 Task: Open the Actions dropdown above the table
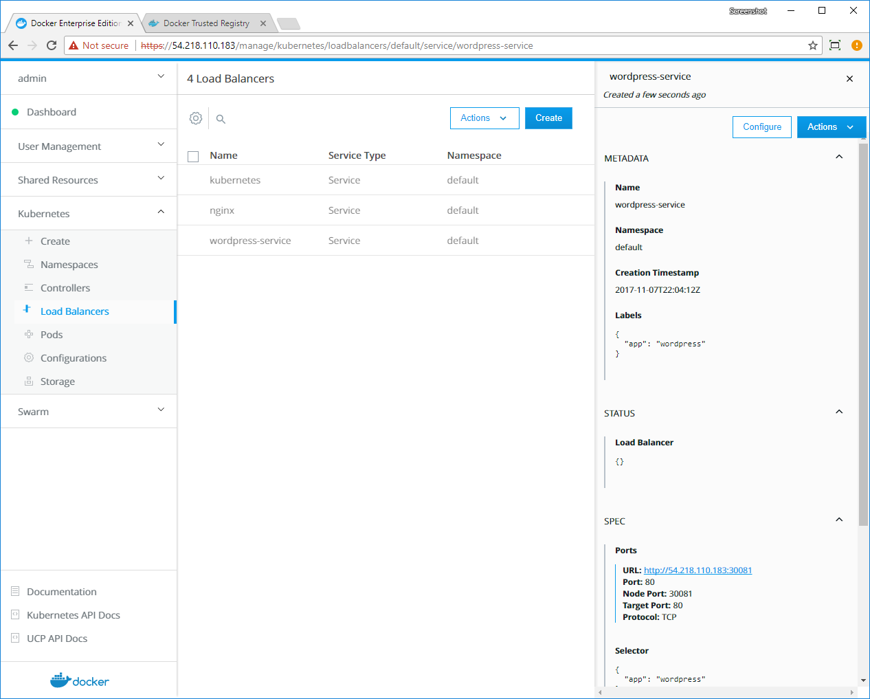[484, 118]
